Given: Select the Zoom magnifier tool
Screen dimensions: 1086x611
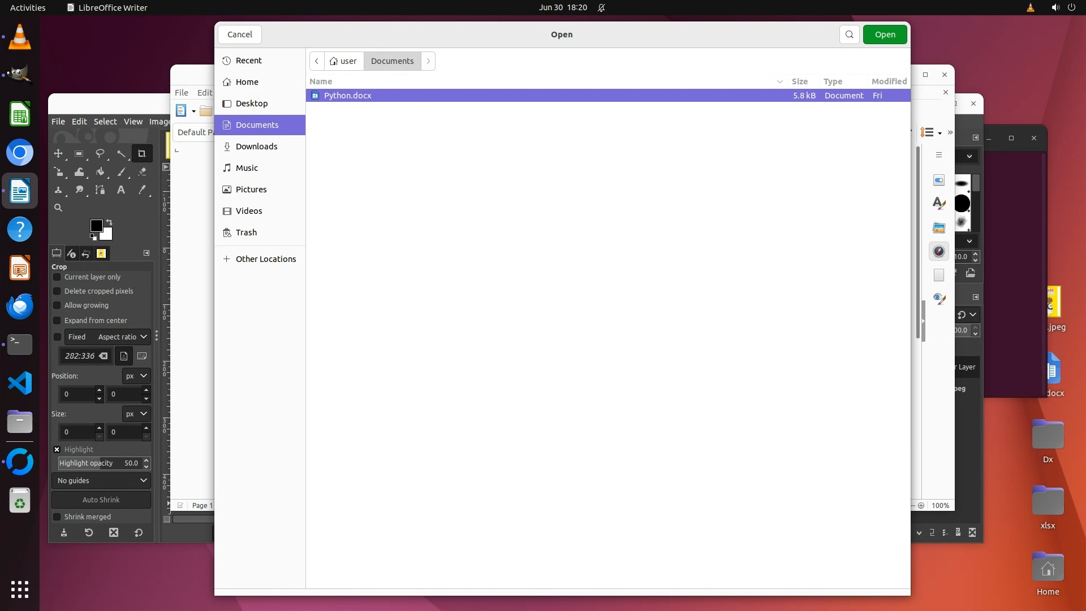Looking at the screenshot, I should pyautogui.click(x=58, y=208).
